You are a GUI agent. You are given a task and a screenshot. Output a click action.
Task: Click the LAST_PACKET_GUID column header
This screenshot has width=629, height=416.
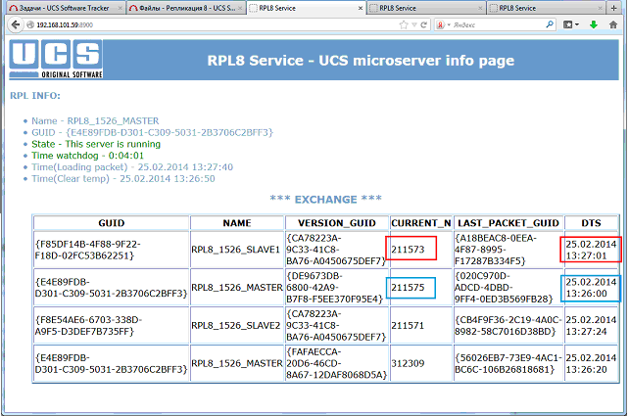(x=508, y=223)
